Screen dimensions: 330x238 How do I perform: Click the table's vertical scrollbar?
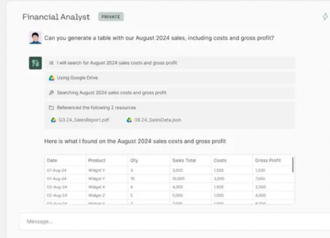[x=293, y=165]
